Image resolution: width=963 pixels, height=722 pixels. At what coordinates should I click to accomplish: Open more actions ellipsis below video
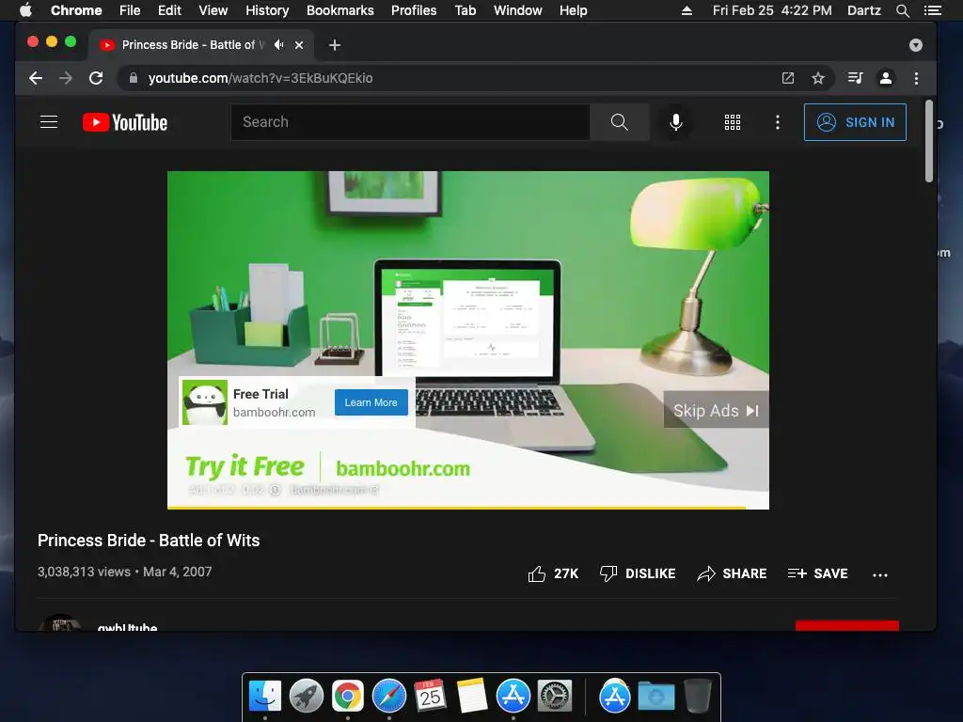[x=879, y=574]
